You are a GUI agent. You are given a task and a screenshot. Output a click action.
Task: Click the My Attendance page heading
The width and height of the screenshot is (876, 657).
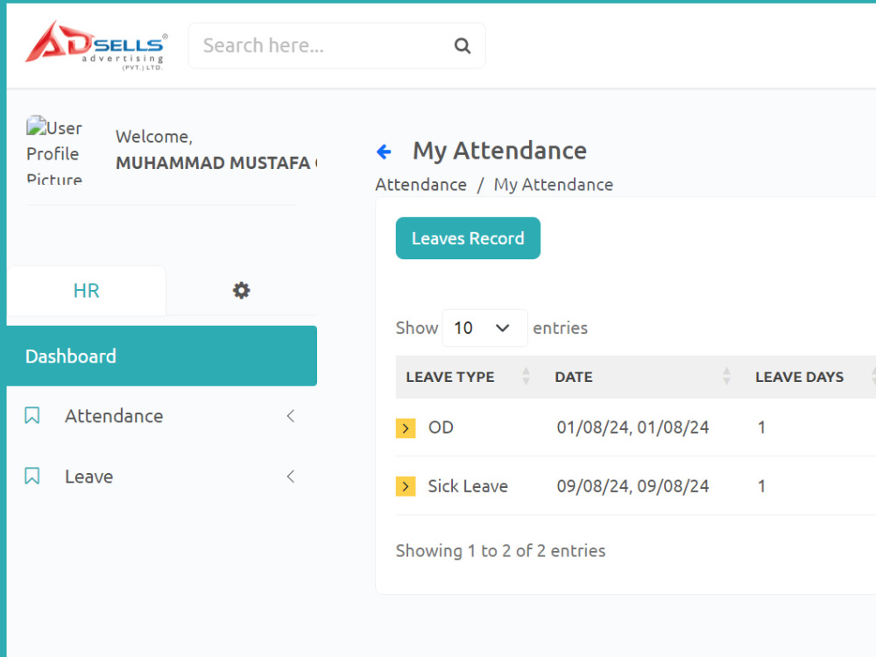click(x=499, y=151)
